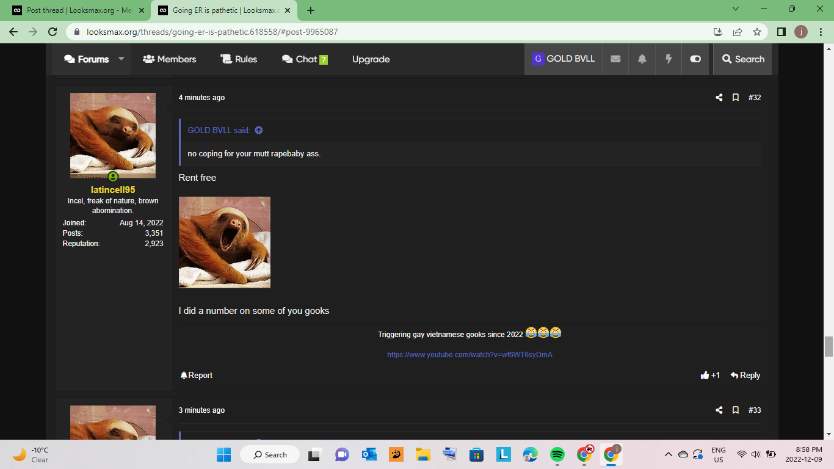Launch Microsoft Edge from the taskbar

[530, 454]
